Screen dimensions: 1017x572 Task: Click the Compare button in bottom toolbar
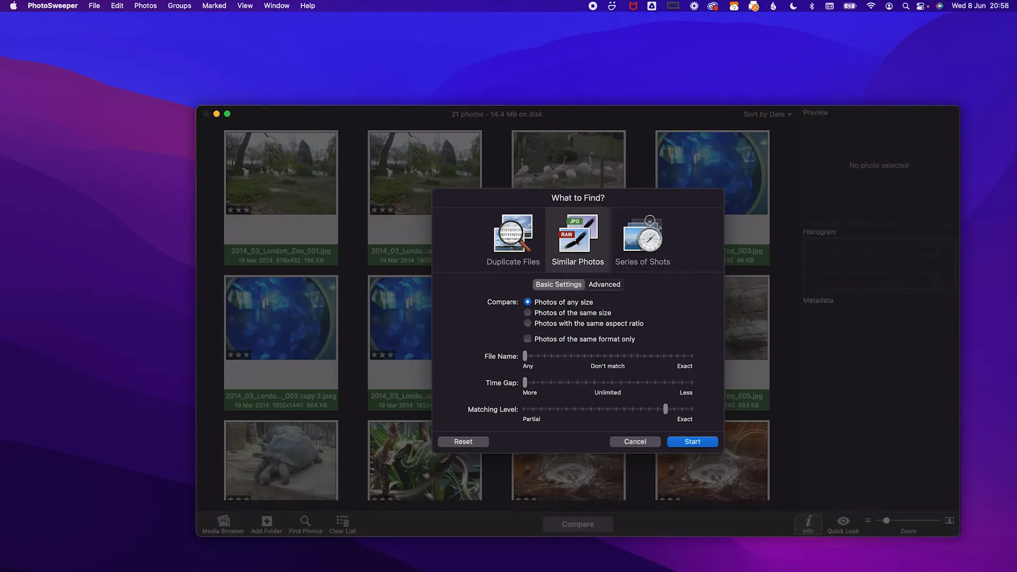578,524
